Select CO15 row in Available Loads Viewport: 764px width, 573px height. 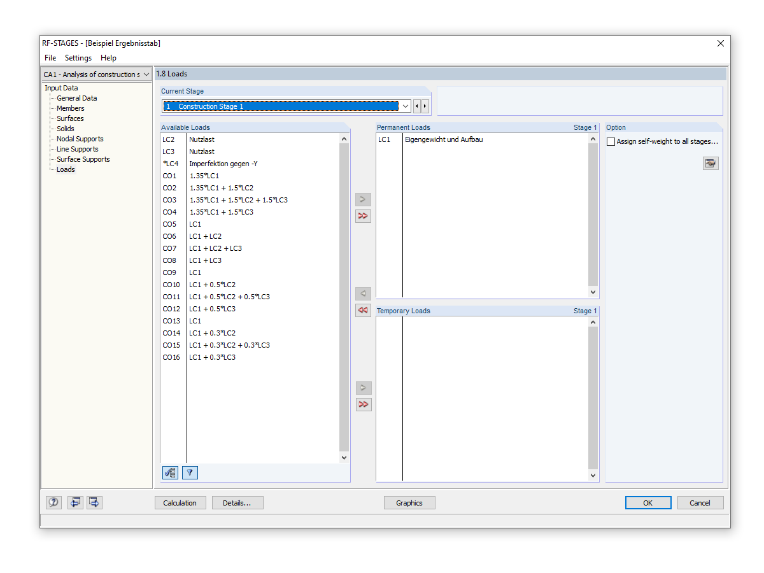click(250, 345)
